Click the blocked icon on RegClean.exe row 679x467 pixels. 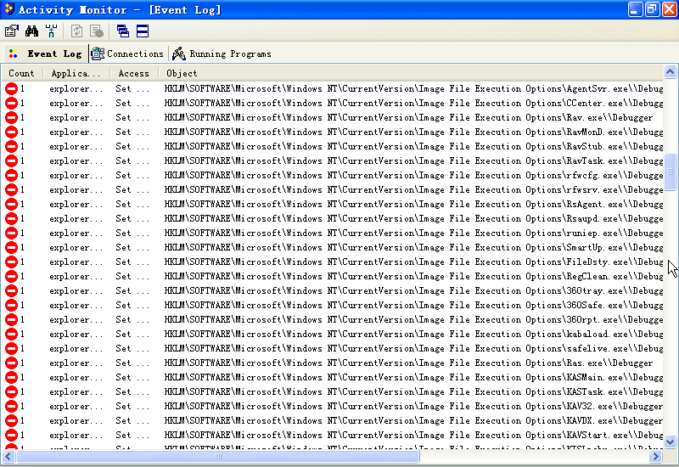tap(11, 277)
